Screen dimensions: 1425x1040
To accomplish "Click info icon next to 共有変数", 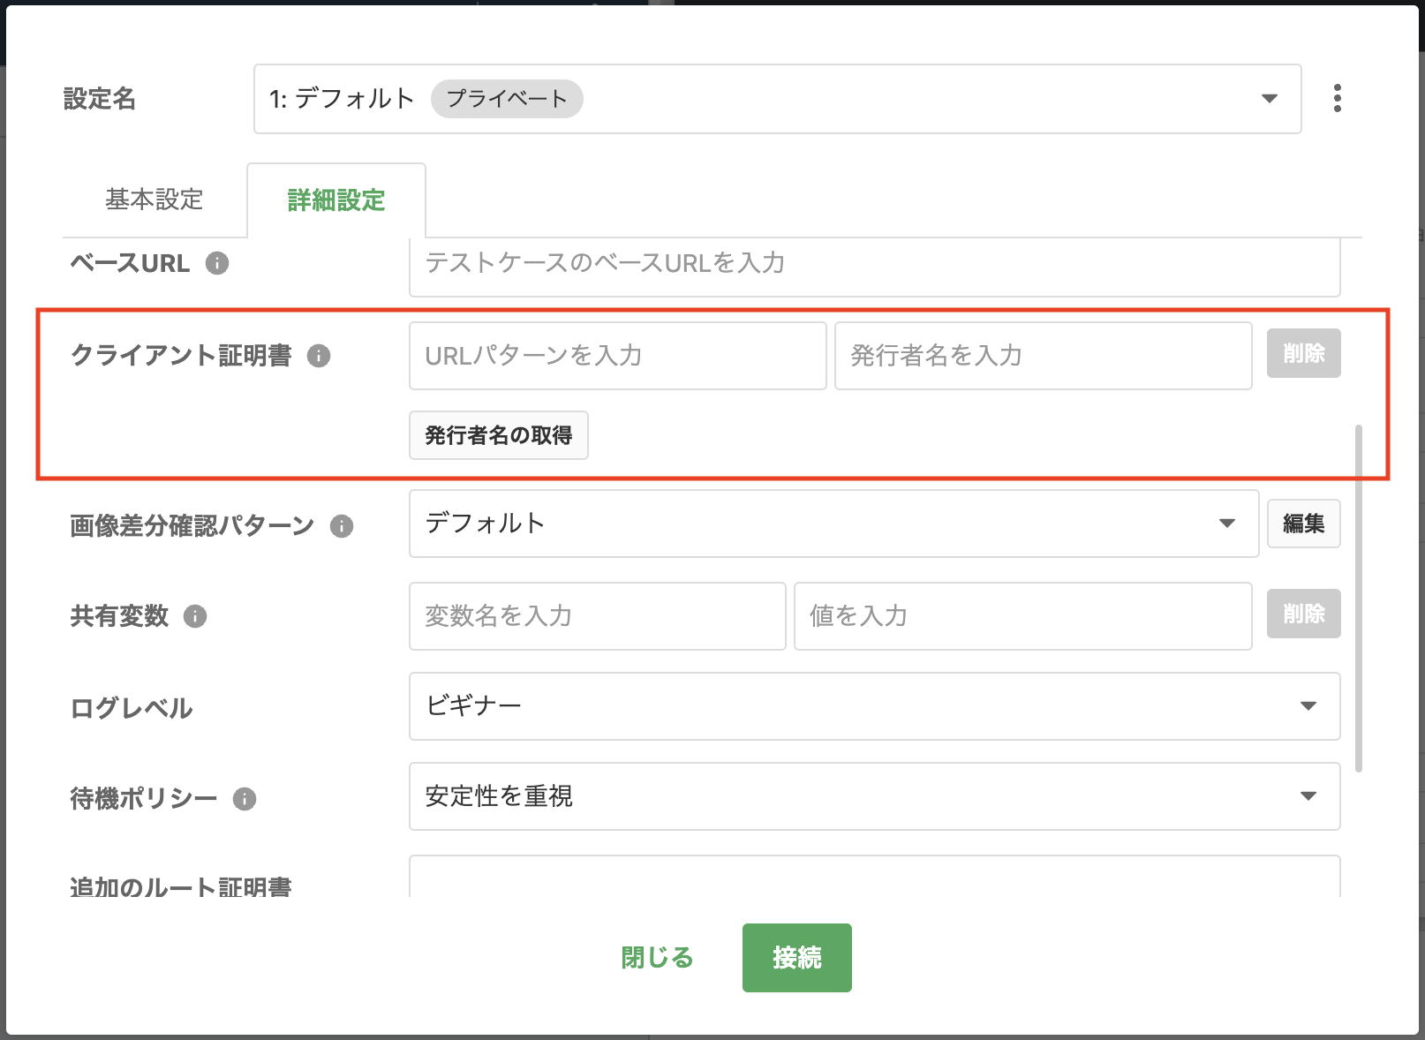I will point(195,616).
